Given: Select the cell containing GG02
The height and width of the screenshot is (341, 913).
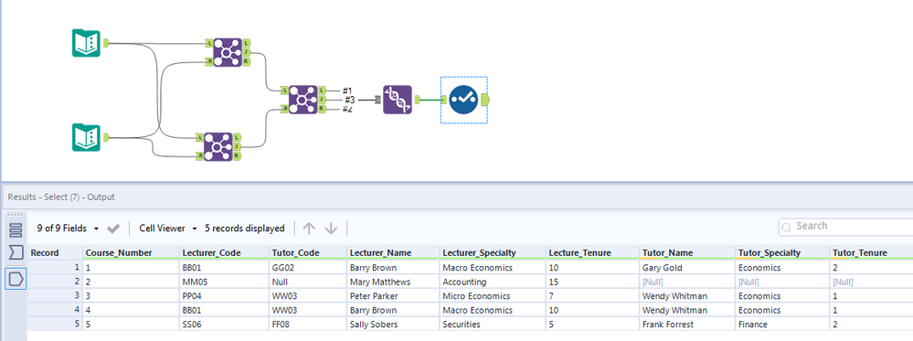Looking at the screenshot, I should click(x=307, y=268).
